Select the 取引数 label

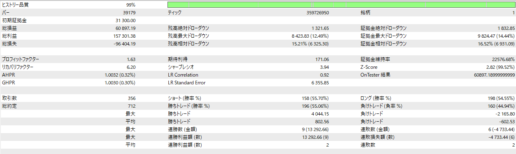pyautogui.click(x=9, y=98)
